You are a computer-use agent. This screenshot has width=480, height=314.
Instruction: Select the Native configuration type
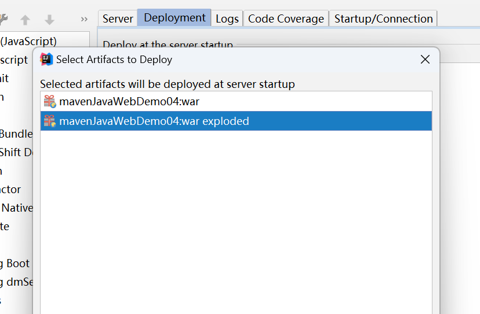click(17, 208)
